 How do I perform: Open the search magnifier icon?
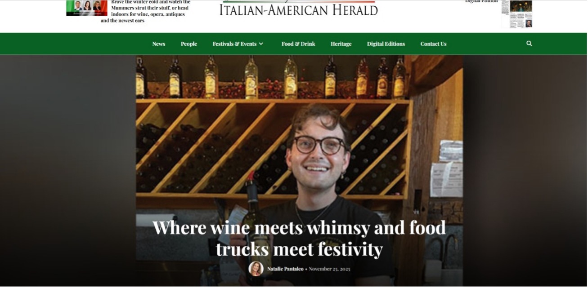click(x=529, y=44)
